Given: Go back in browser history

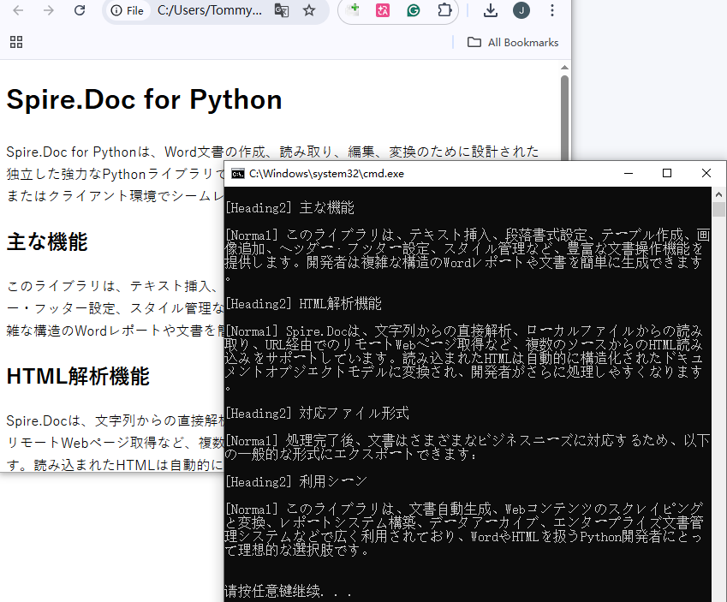Looking at the screenshot, I should point(18,10).
